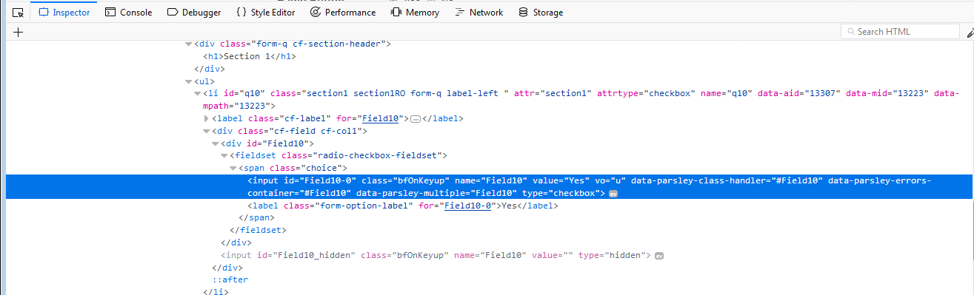Follow the Field10 link in cf-label's for attribute
974x295 pixels.
point(381,118)
